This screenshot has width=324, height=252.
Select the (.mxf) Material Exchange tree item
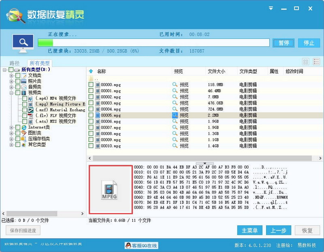click(x=60, y=110)
